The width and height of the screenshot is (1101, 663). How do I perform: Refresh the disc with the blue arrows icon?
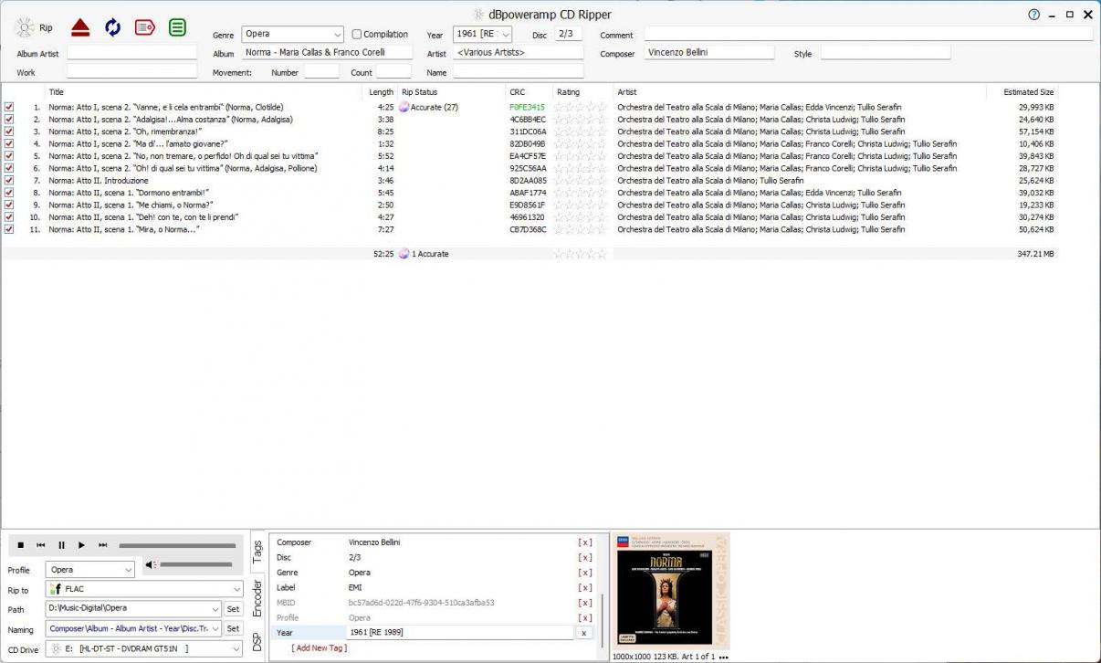112,27
